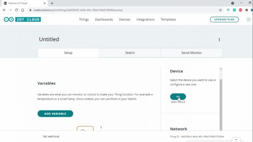Click the side panel scroll-up arrow
253x142 pixels.
click(x=221, y=69)
